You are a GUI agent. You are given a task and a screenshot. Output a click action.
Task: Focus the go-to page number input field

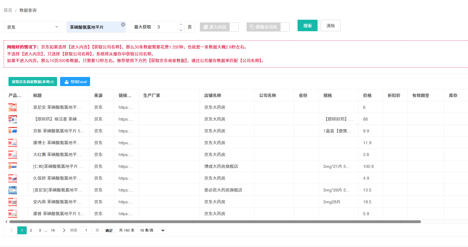[x=86, y=230]
